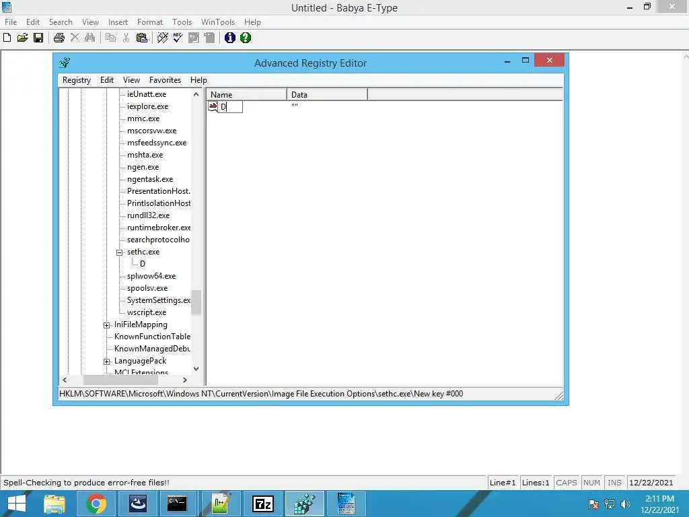
Task: Click the INS status bar indicator
Action: pos(614,483)
